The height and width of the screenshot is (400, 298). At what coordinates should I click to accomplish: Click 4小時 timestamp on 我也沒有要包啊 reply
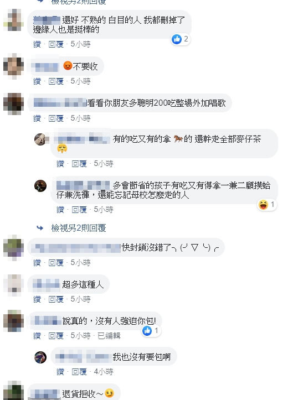[104, 372]
